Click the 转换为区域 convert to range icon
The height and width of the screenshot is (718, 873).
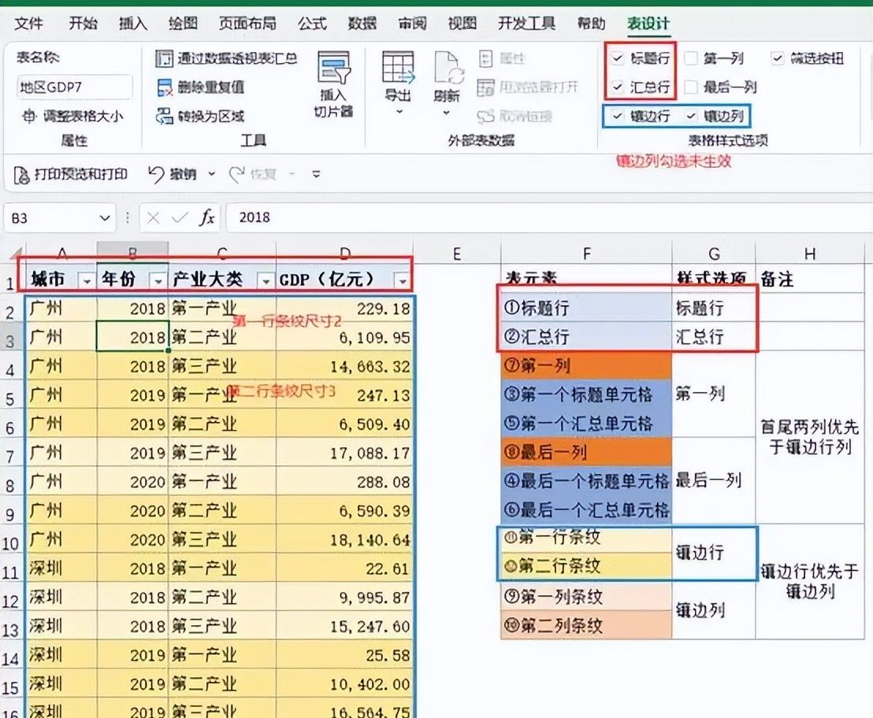point(164,117)
